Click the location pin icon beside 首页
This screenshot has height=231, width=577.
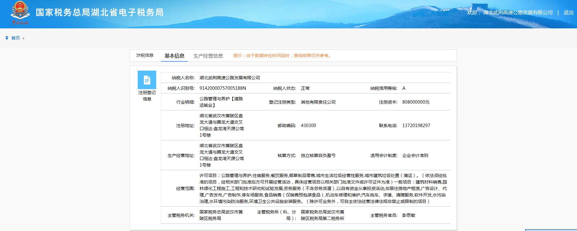point(7,38)
